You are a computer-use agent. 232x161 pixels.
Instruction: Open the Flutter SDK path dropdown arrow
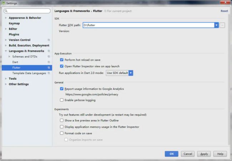pyautogui.click(x=216, y=25)
